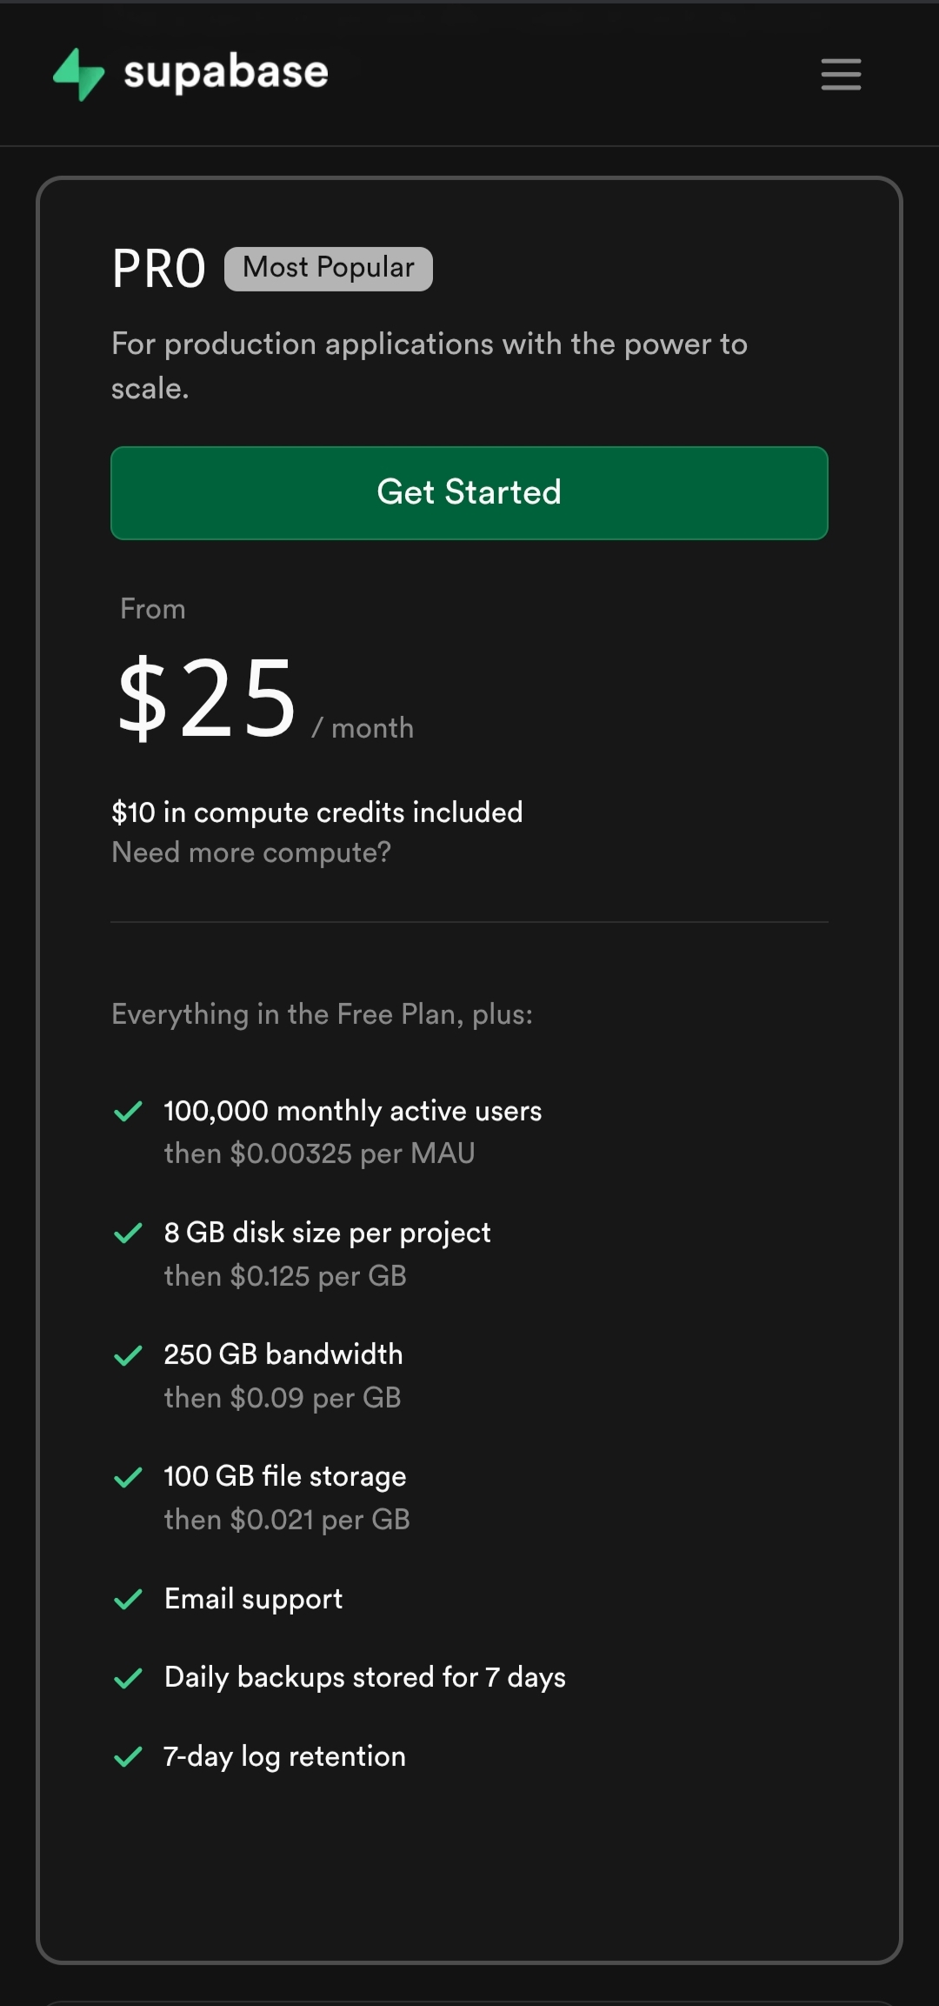Viewport: 939px width, 2006px height.
Task: Click $10 in compute credits included text
Action: click(x=317, y=812)
